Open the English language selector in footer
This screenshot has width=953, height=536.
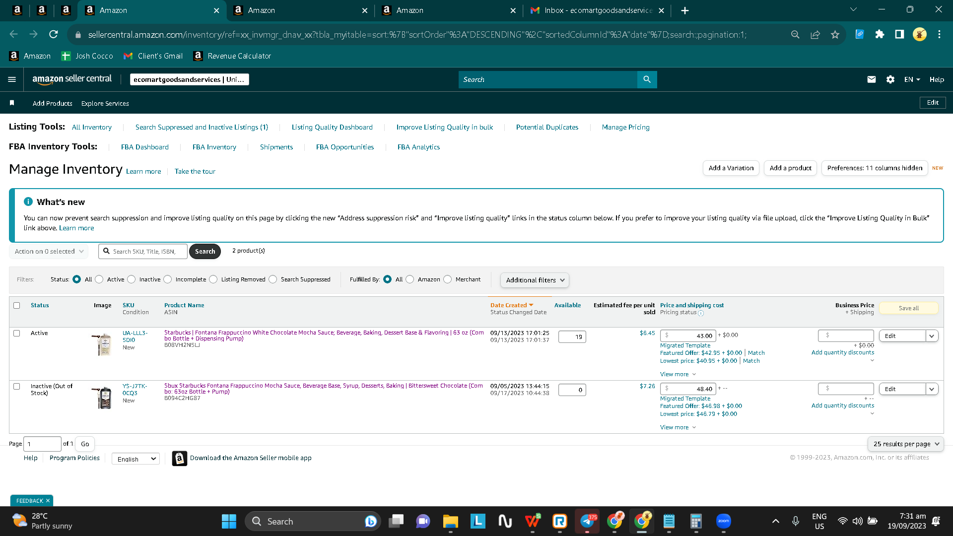point(136,459)
